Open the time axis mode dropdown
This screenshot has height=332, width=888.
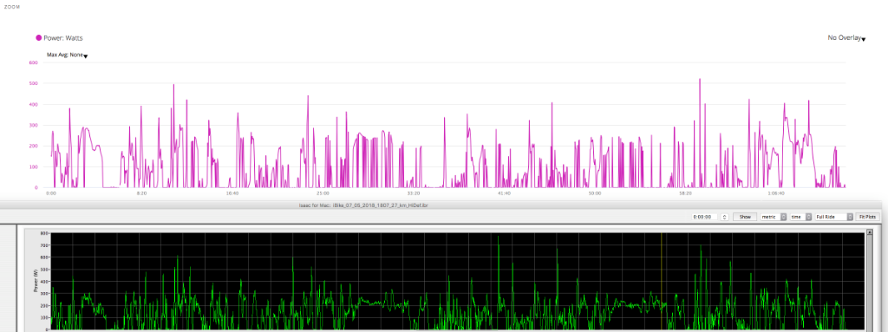[800, 217]
